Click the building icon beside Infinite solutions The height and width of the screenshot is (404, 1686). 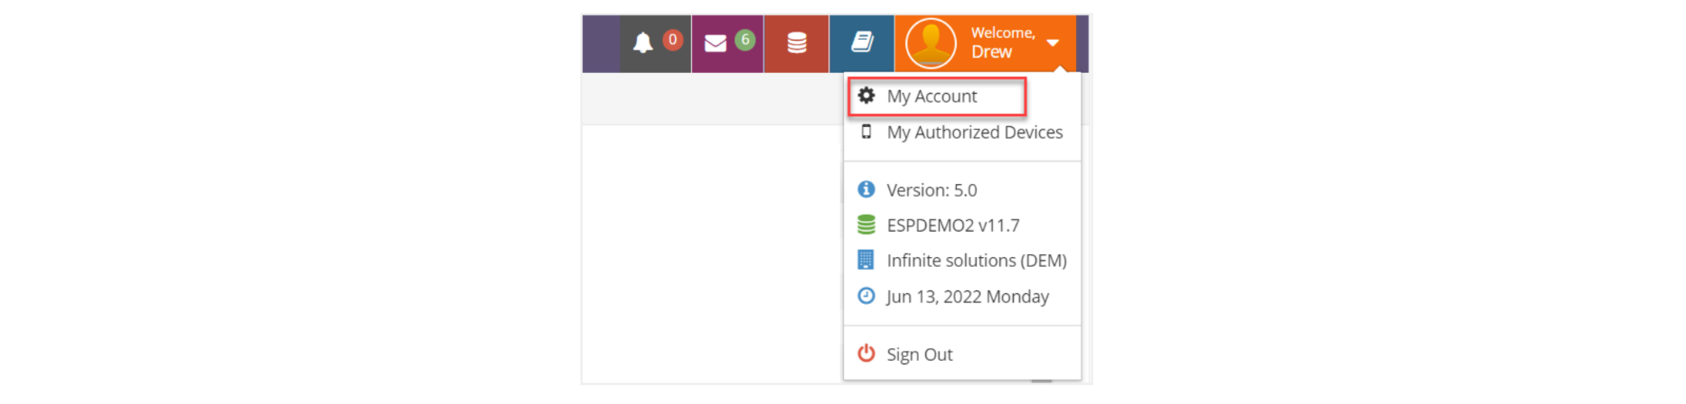[x=866, y=260]
